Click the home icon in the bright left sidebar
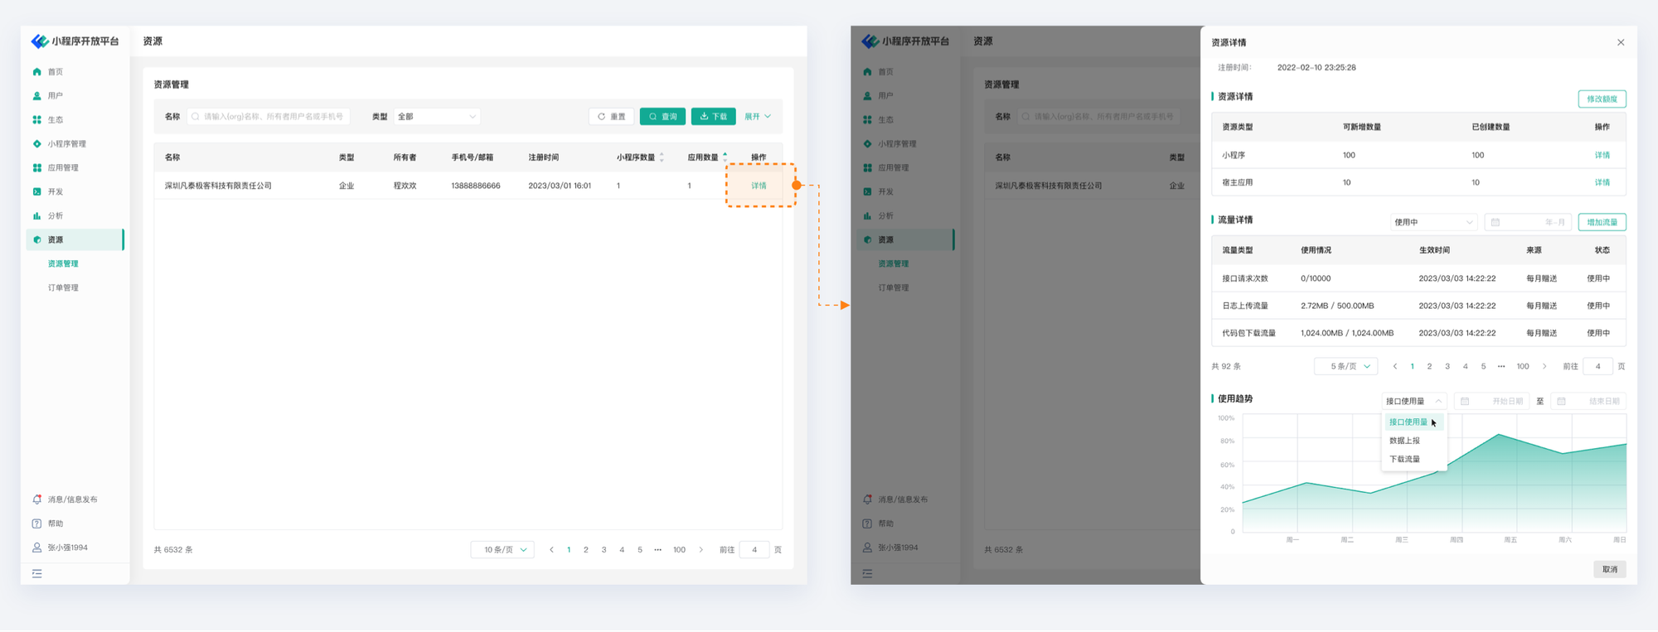1658x632 pixels. click(x=36, y=72)
